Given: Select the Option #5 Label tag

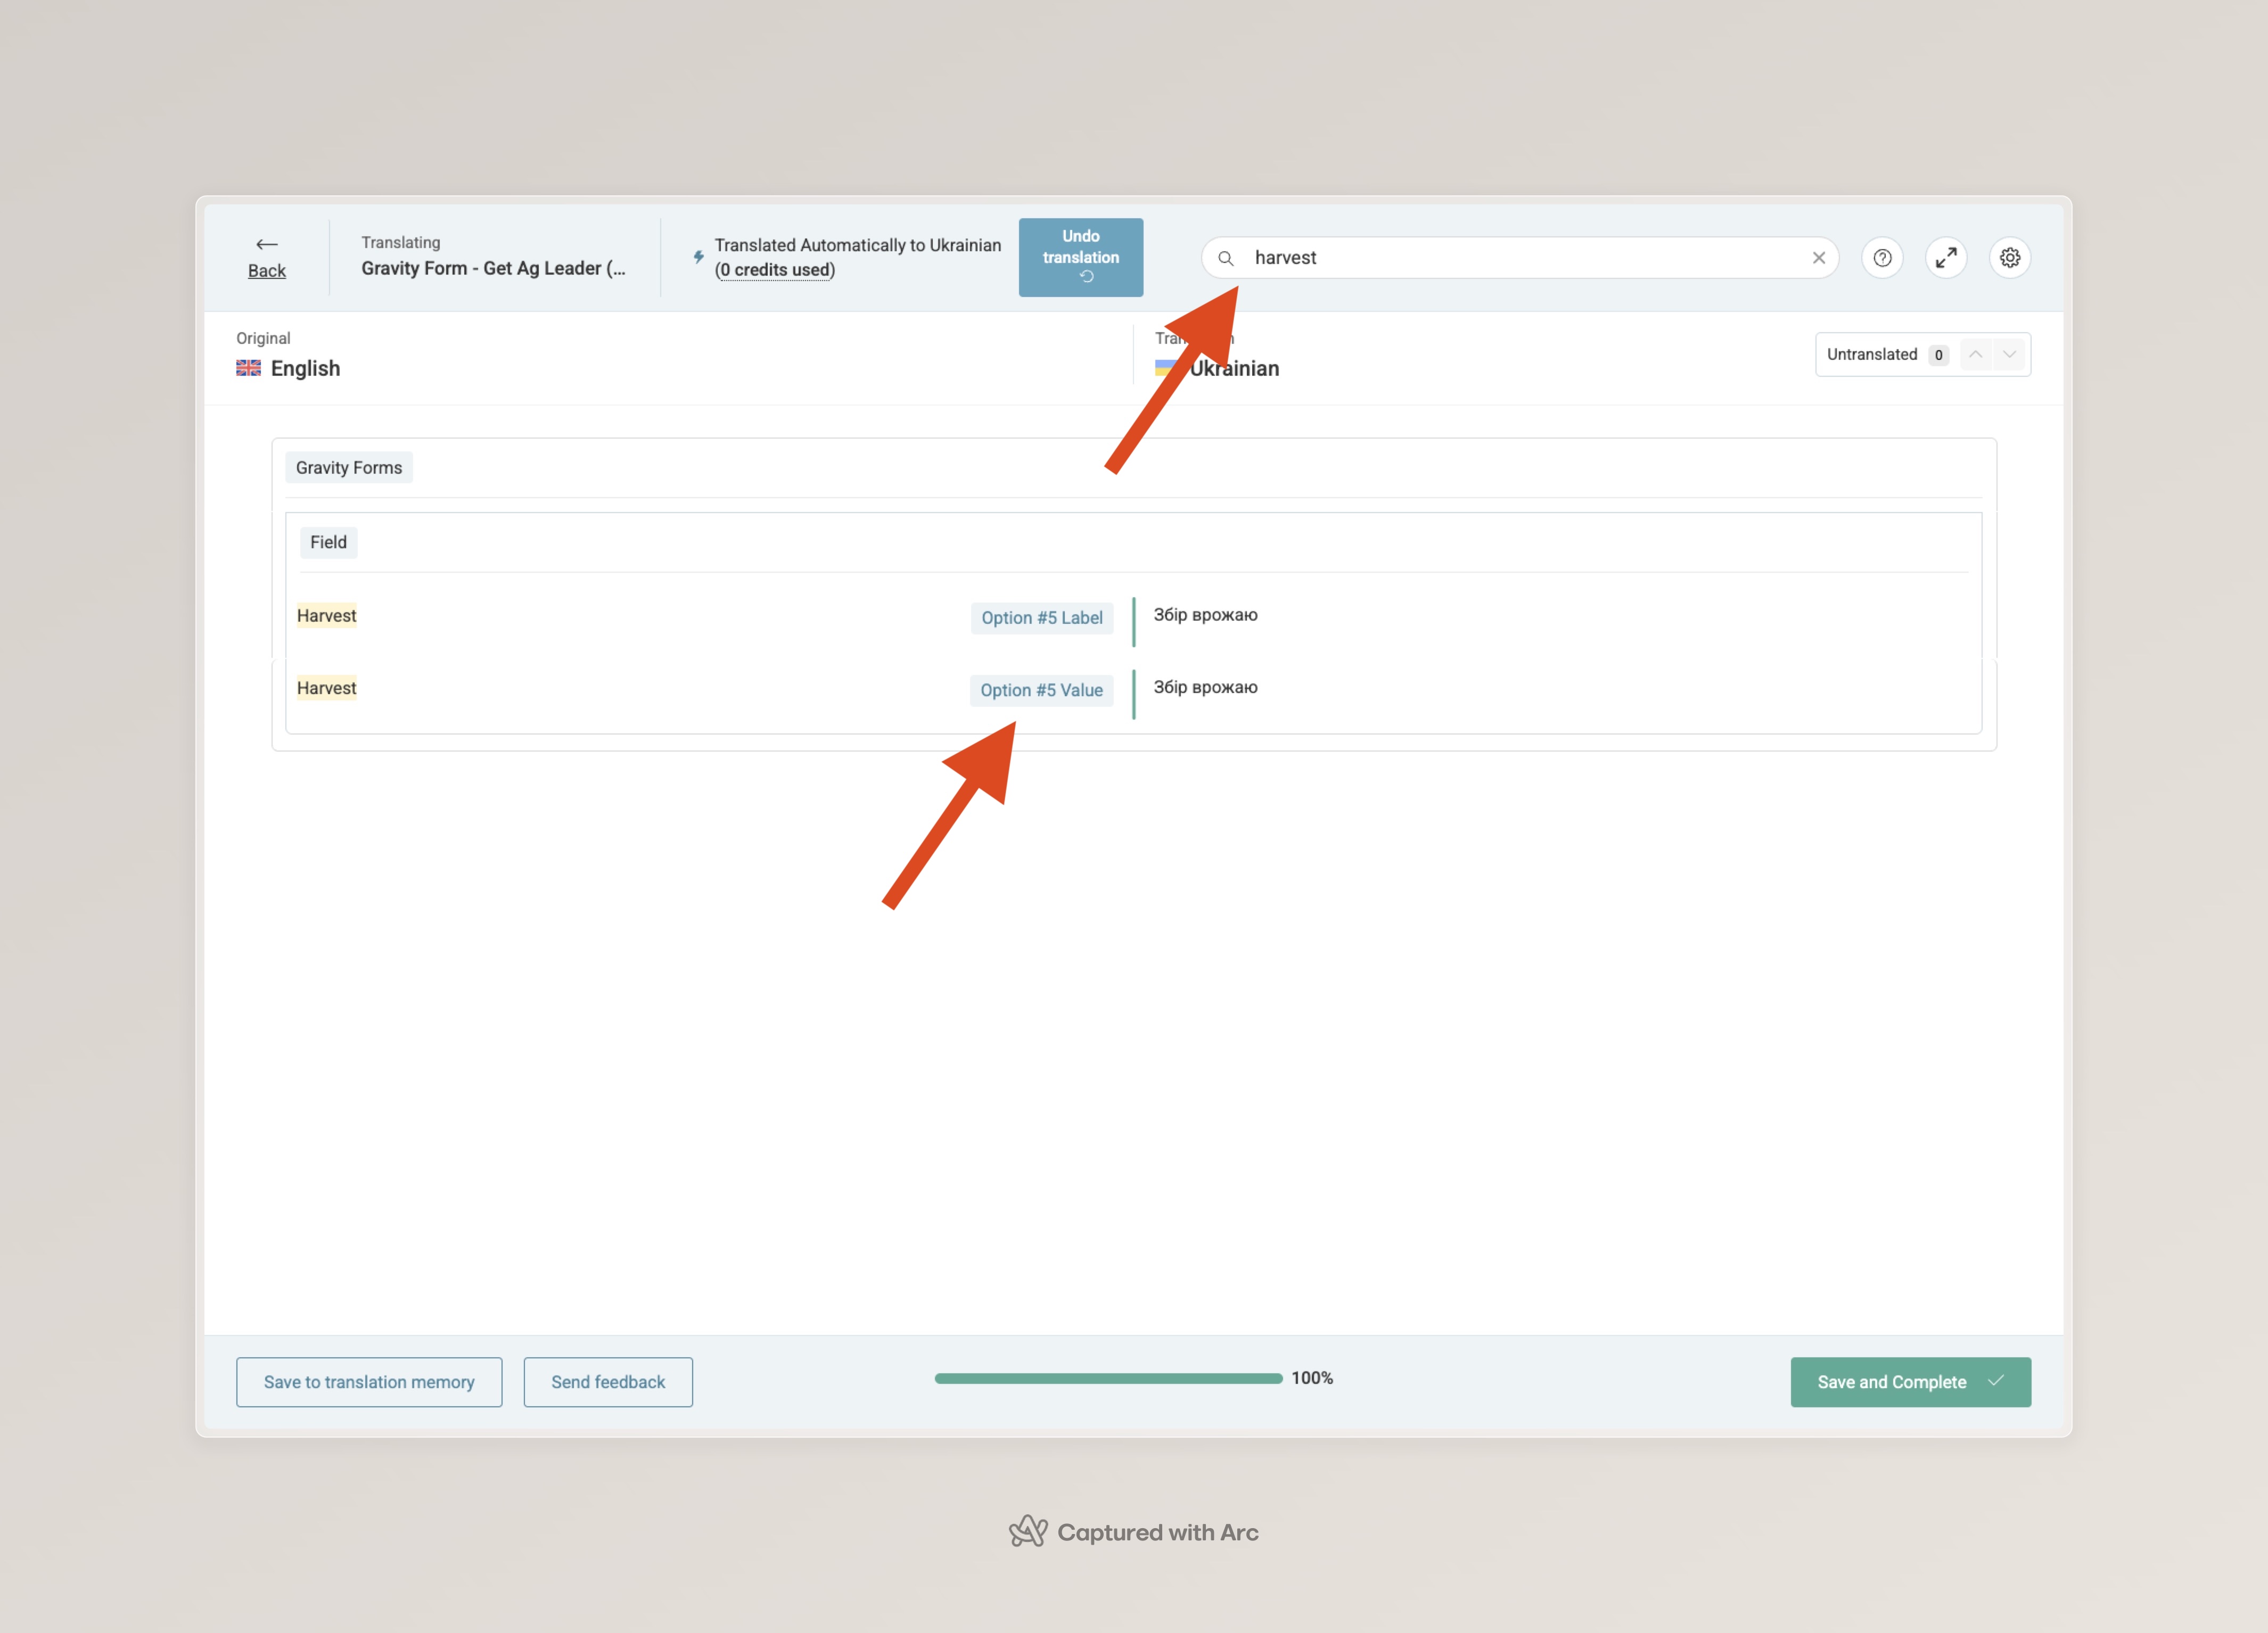Looking at the screenshot, I should coord(1041,618).
